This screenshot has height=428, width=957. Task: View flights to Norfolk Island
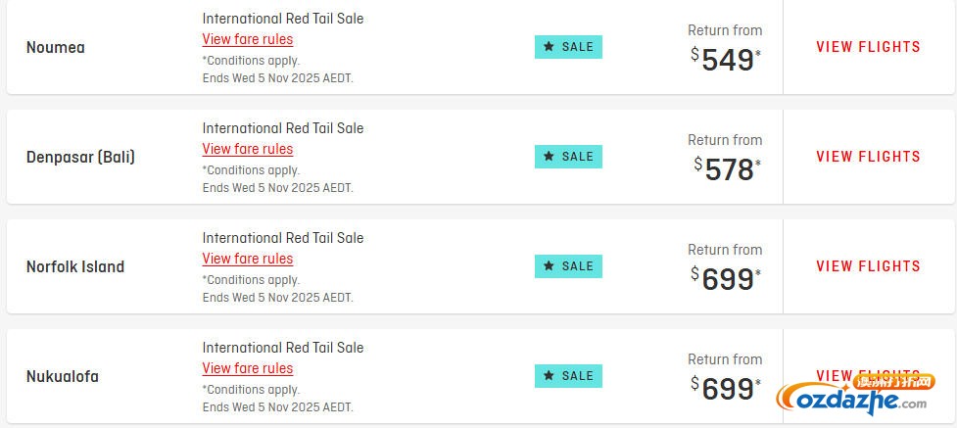868,266
